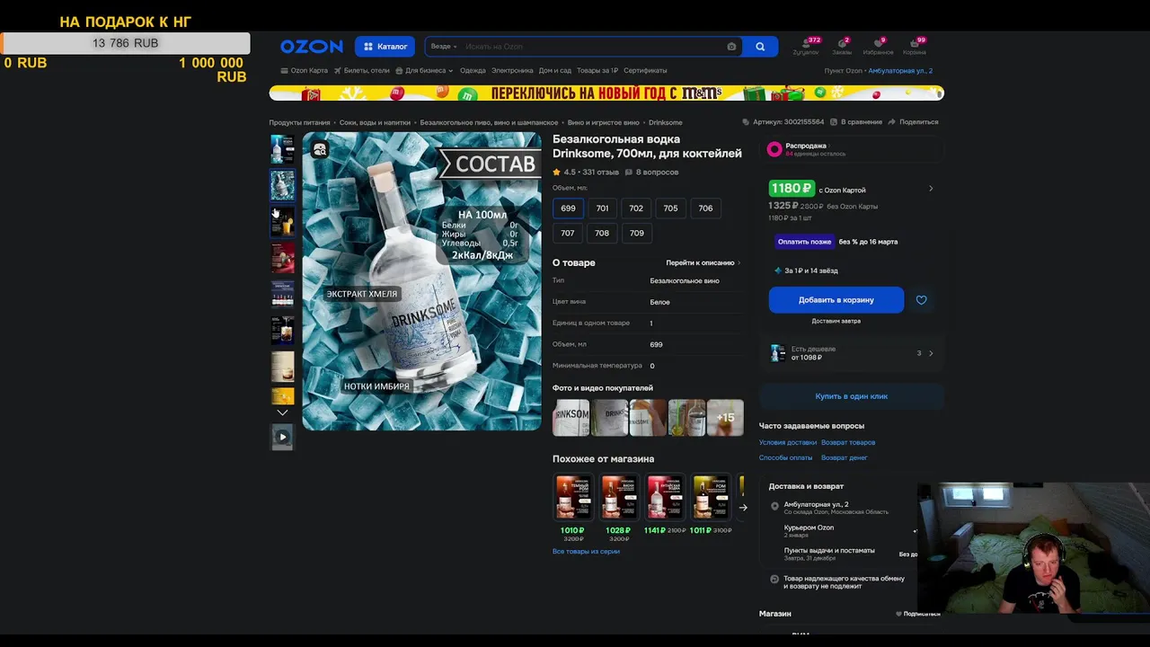The height and width of the screenshot is (647, 1150).
Task: Open Возврат денег FAQ link
Action: coord(845,457)
